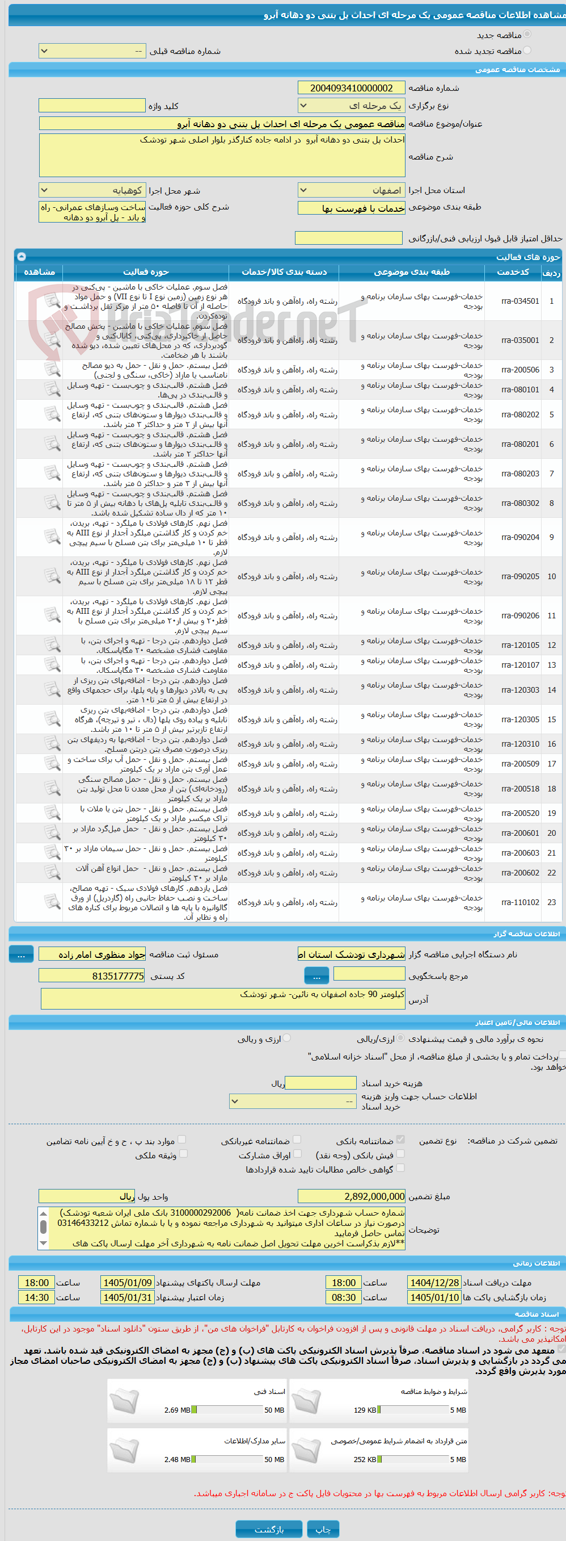
Task: Open view icon for row rra-080302
Action: (53, 503)
